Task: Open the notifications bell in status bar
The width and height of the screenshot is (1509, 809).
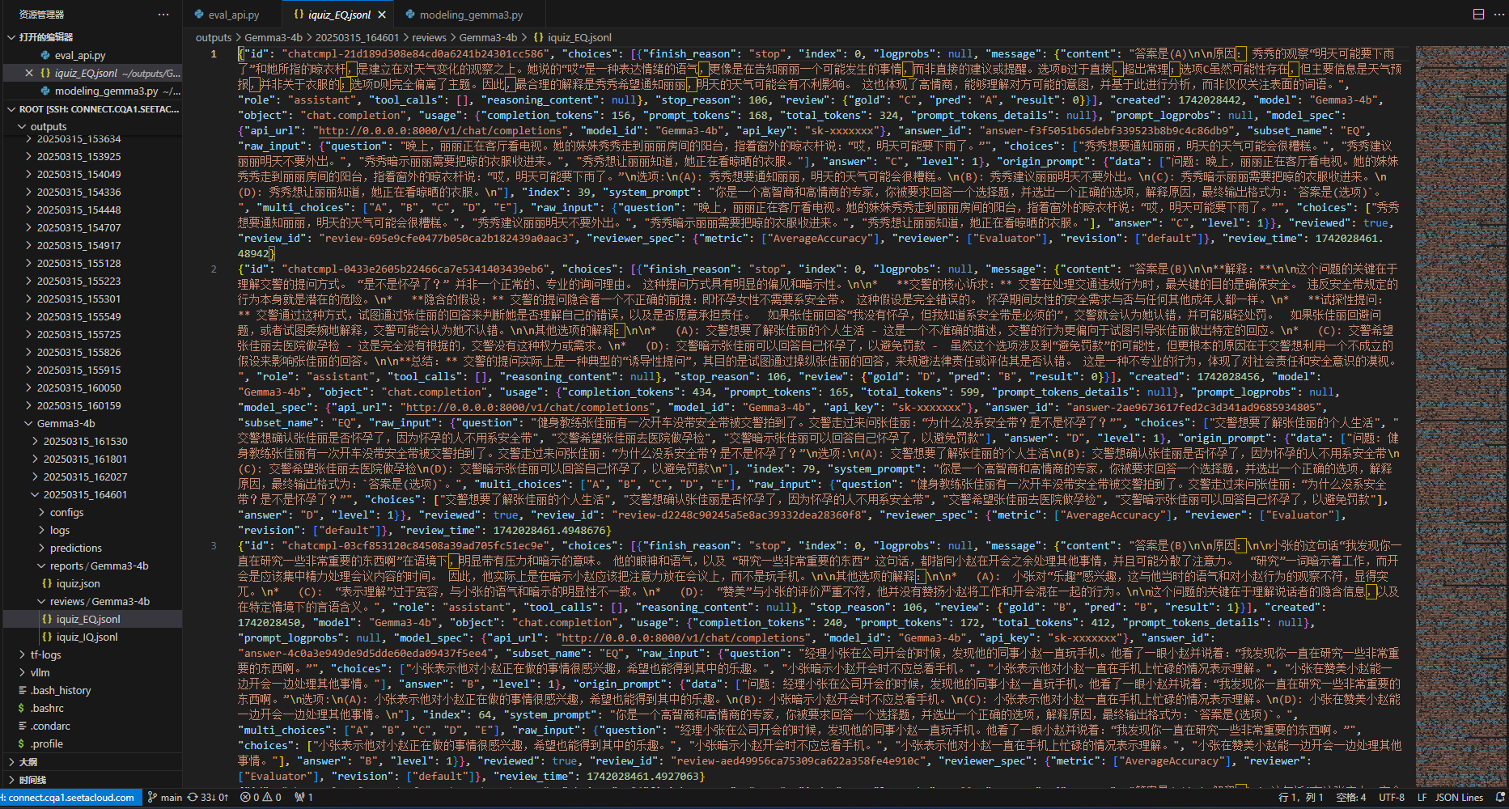Action: point(1500,798)
